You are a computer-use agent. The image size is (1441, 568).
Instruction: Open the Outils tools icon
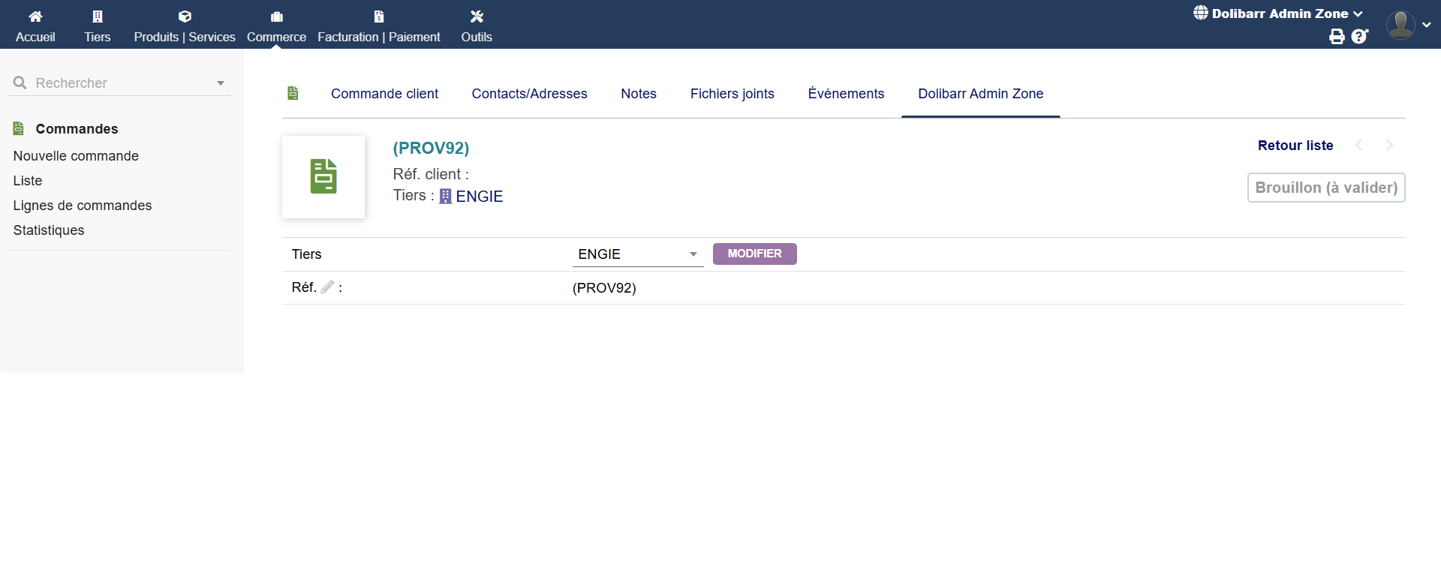point(477,17)
